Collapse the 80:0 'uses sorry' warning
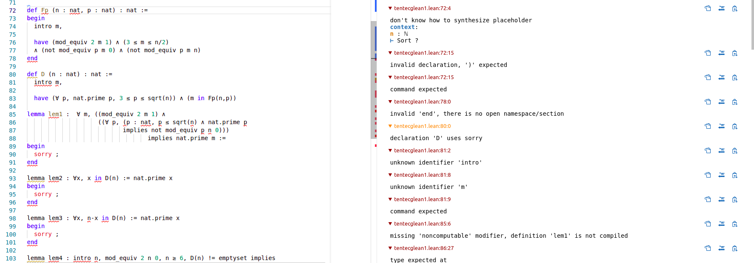Screen dimensions: 754x263 pyautogui.click(x=390, y=126)
